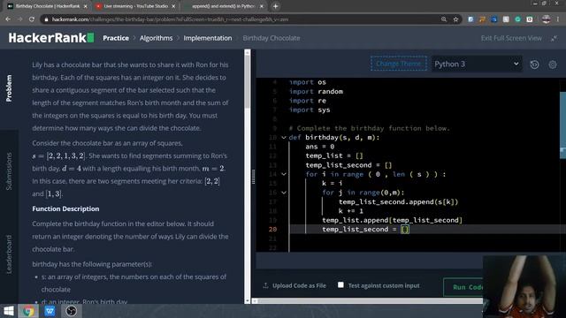Click the webcam video overlay
566x318 pixels.
(x=524, y=286)
